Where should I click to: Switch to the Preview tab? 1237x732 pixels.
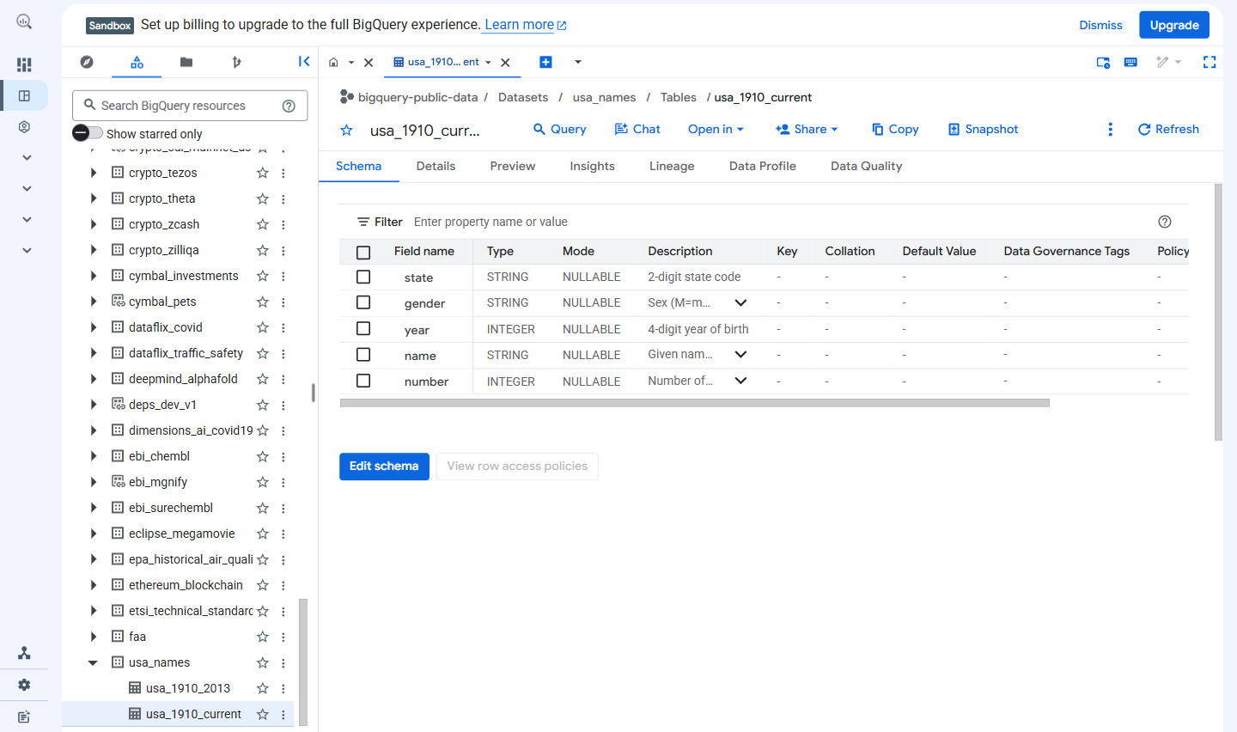(x=513, y=166)
